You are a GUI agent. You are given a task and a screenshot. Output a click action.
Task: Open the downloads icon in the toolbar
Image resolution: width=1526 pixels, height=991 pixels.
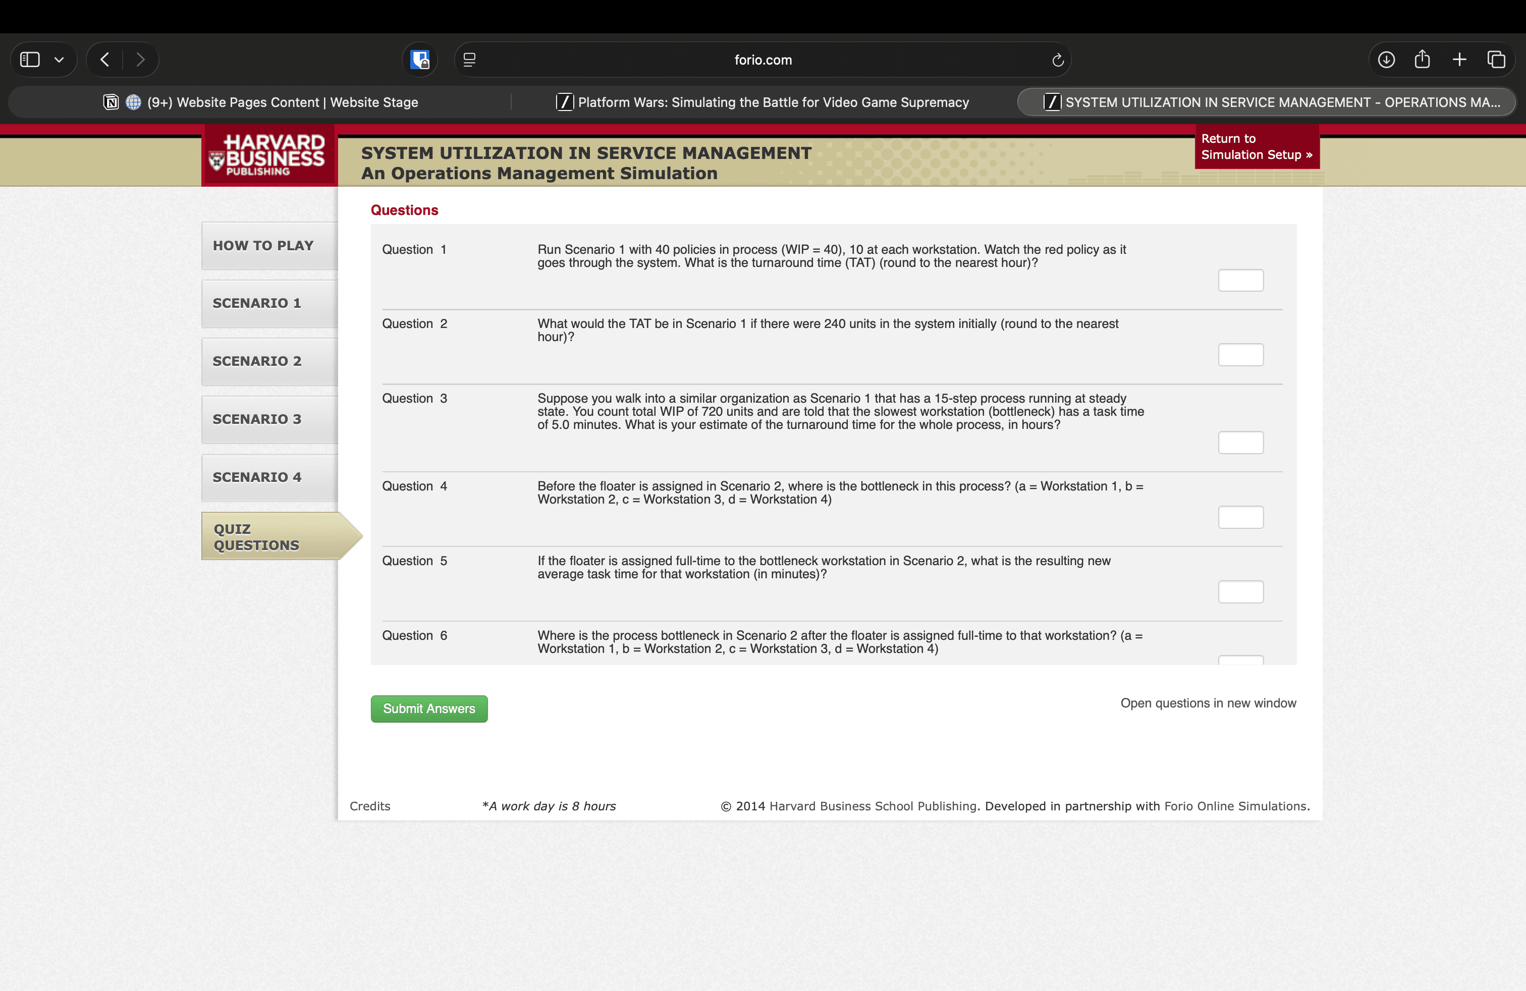(1386, 60)
